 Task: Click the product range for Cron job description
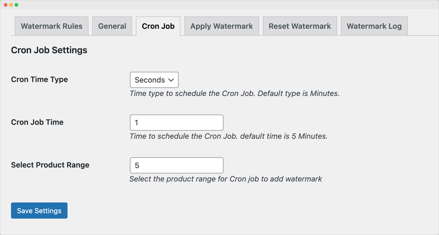pos(226,179)
